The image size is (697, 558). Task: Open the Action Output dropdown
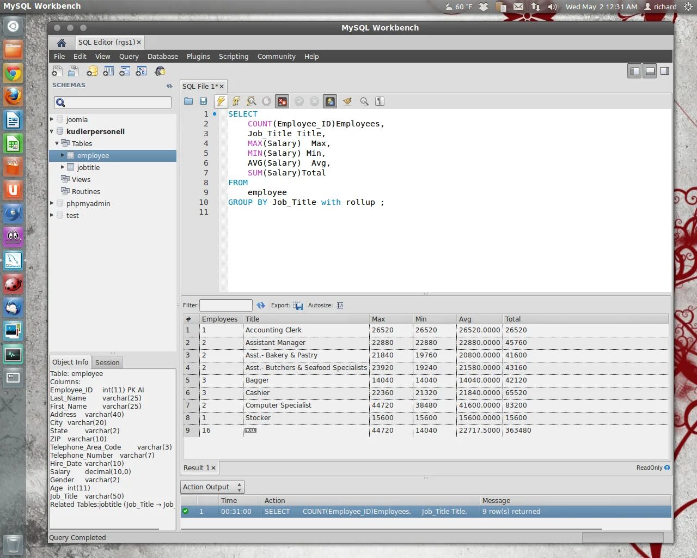tap(212, 487)
